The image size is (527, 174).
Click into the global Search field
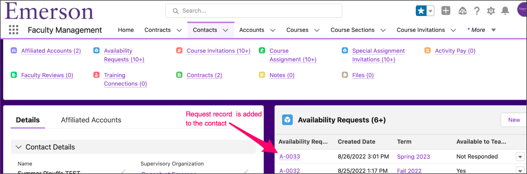[x=254, y=11]
